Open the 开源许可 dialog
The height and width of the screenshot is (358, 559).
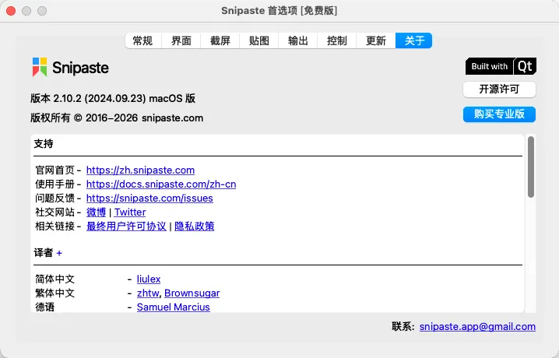point(499,89)
